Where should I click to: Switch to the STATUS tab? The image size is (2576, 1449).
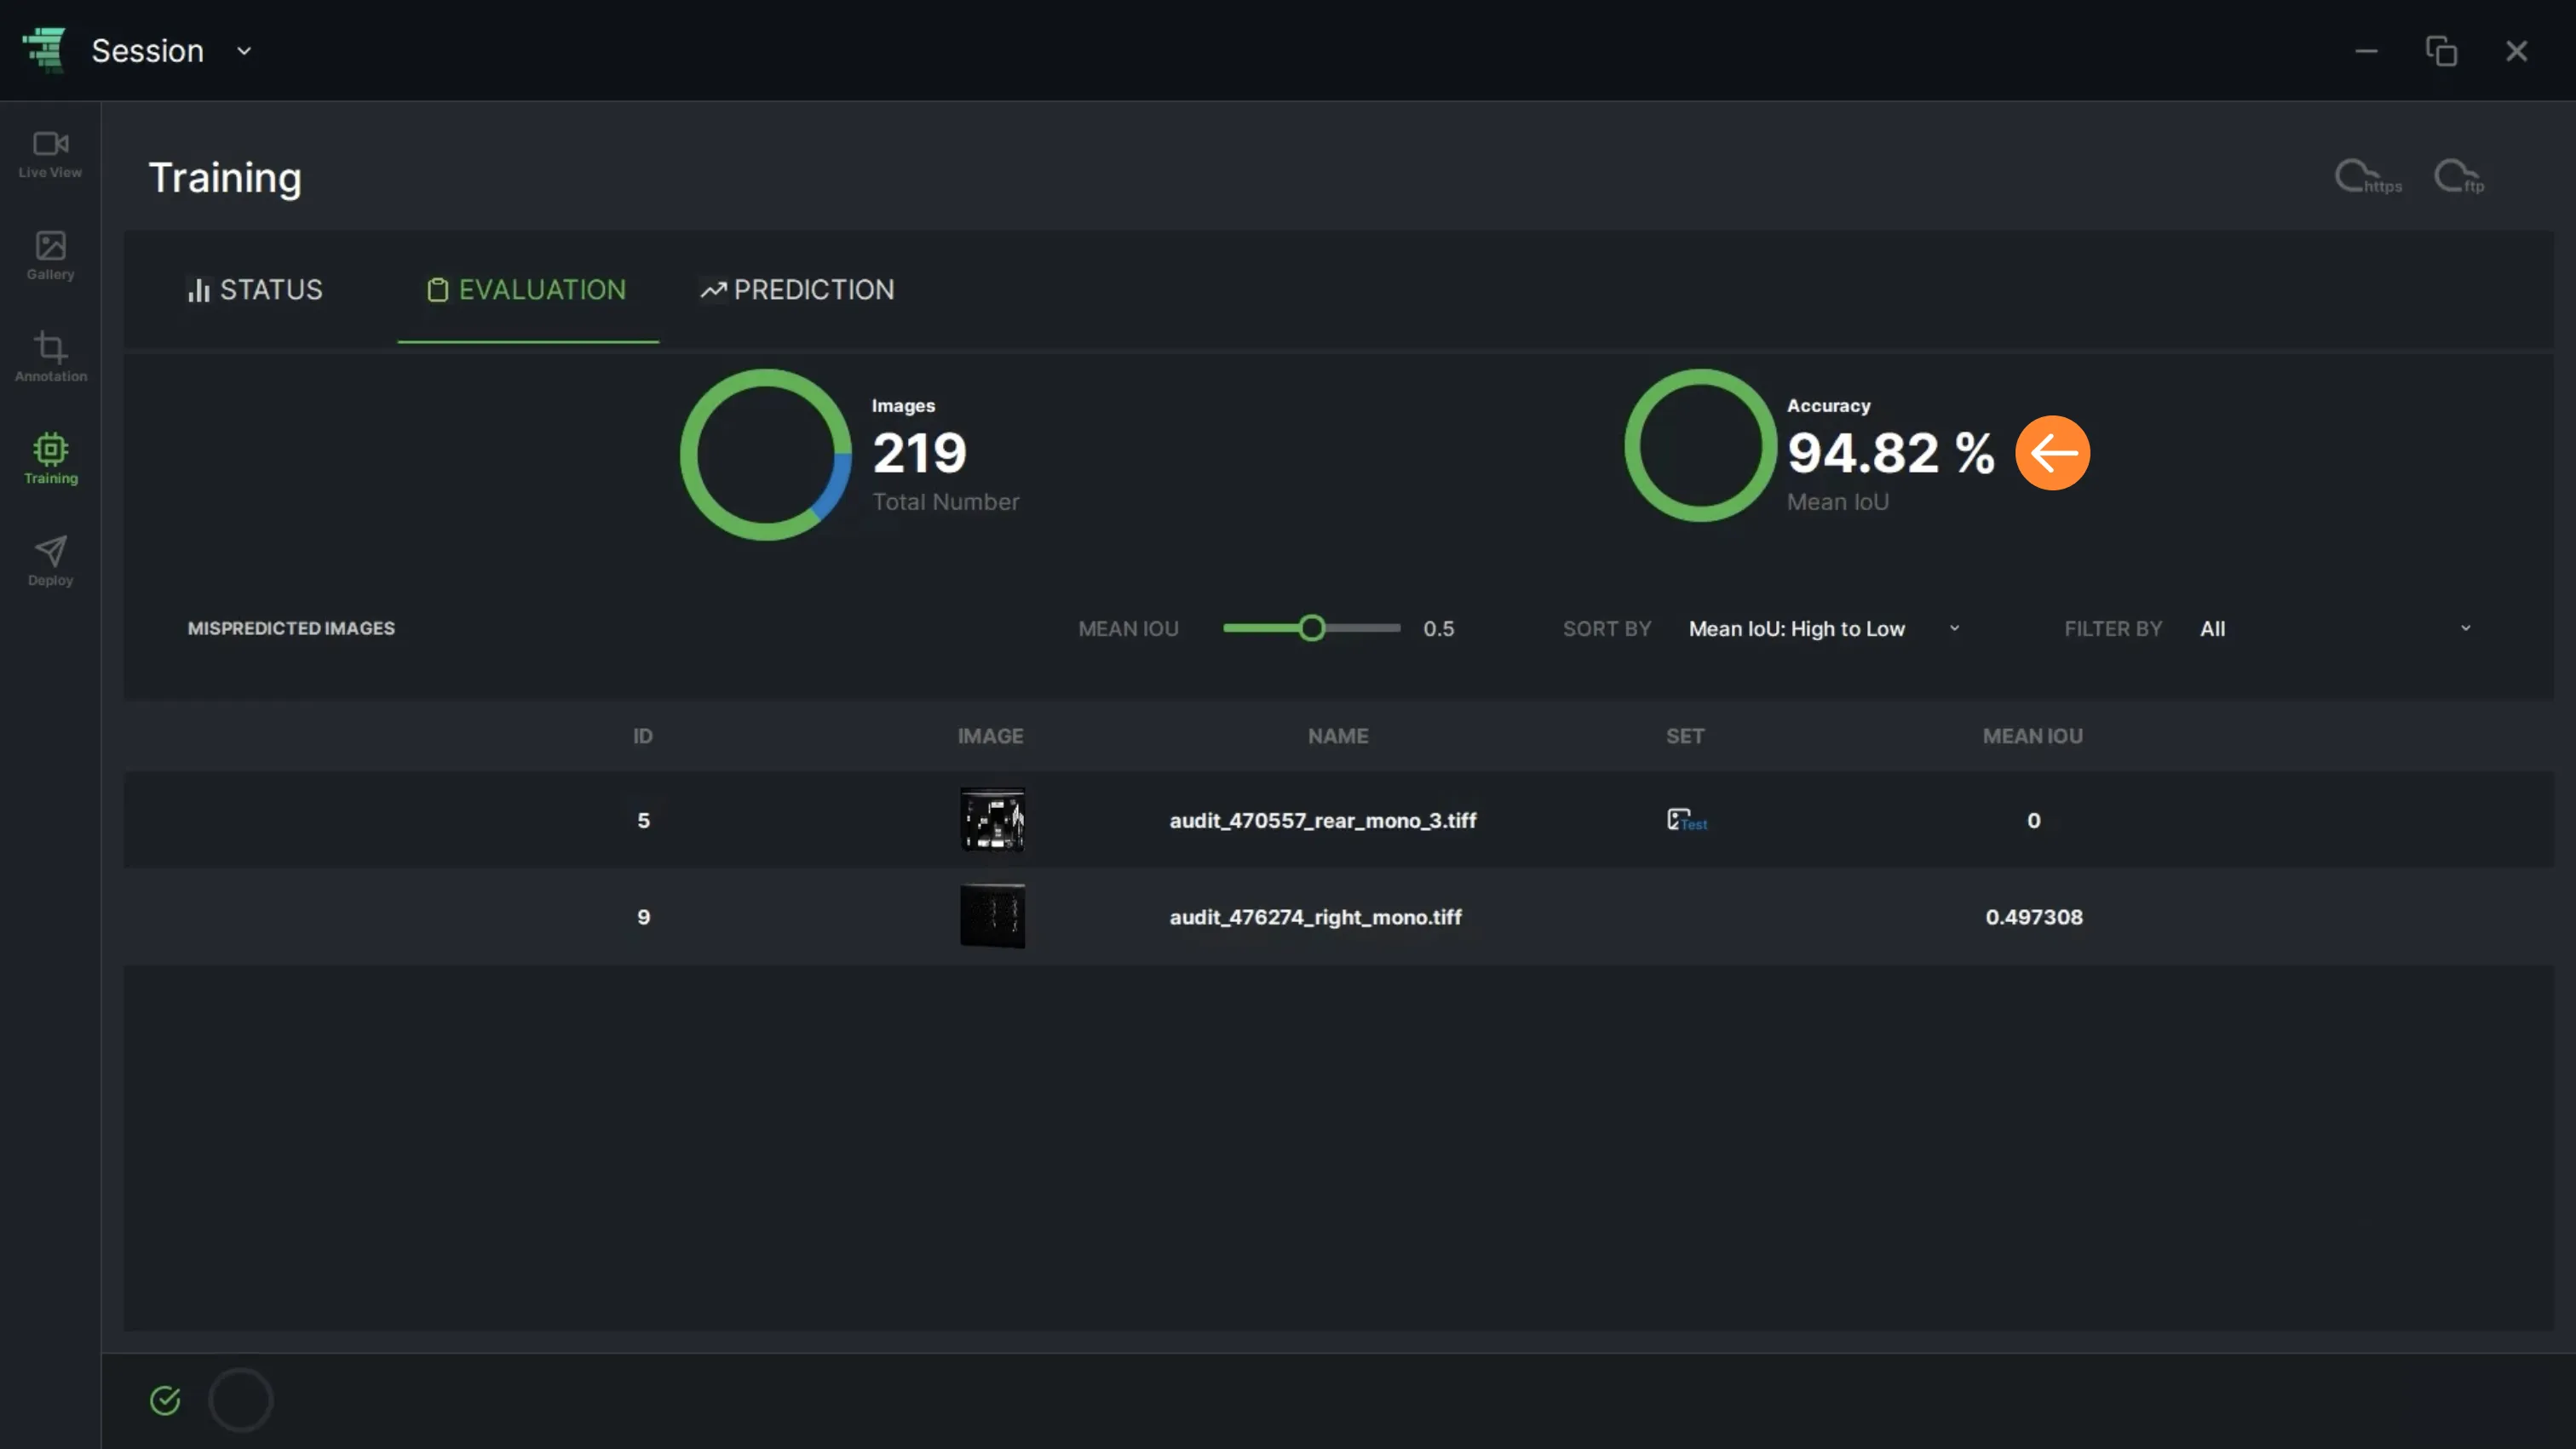[255, 289]
